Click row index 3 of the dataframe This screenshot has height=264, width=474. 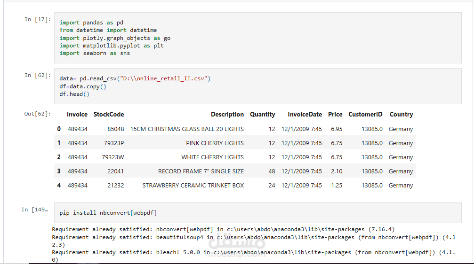coord(59,171)
